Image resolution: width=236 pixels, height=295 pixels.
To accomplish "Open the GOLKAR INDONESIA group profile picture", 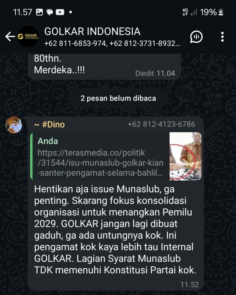I will (x=28, y=37).
